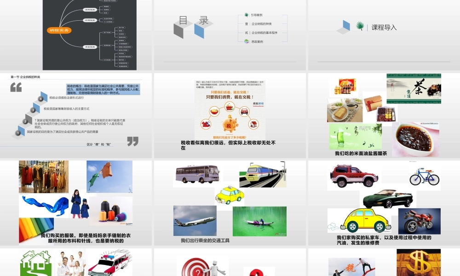Screen dimensions: 460x276
Task: Click the blue bicycle image
Action: tap(424, 176)
